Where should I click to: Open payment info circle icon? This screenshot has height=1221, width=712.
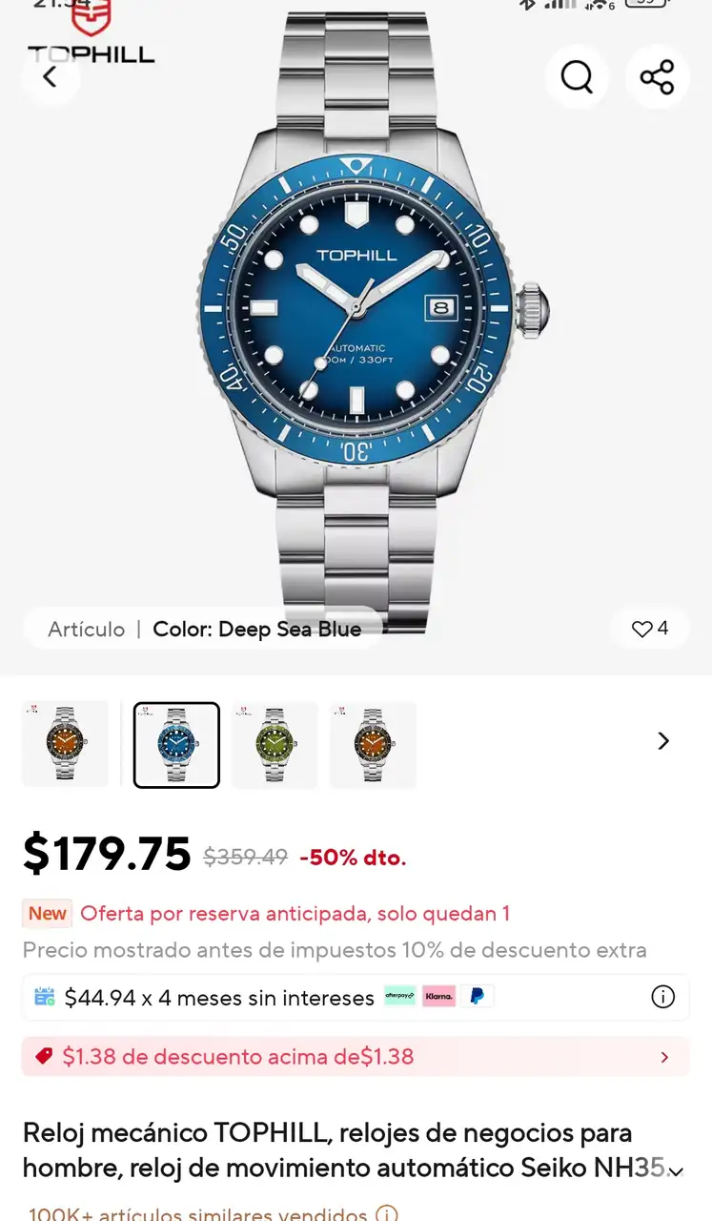662,997
